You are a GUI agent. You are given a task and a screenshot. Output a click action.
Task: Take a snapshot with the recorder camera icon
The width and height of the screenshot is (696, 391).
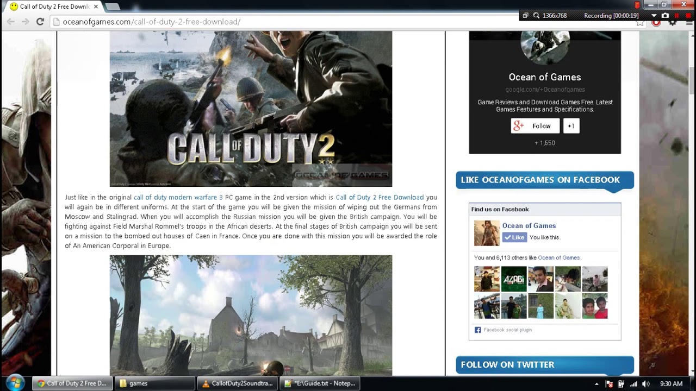coord(665,16)
